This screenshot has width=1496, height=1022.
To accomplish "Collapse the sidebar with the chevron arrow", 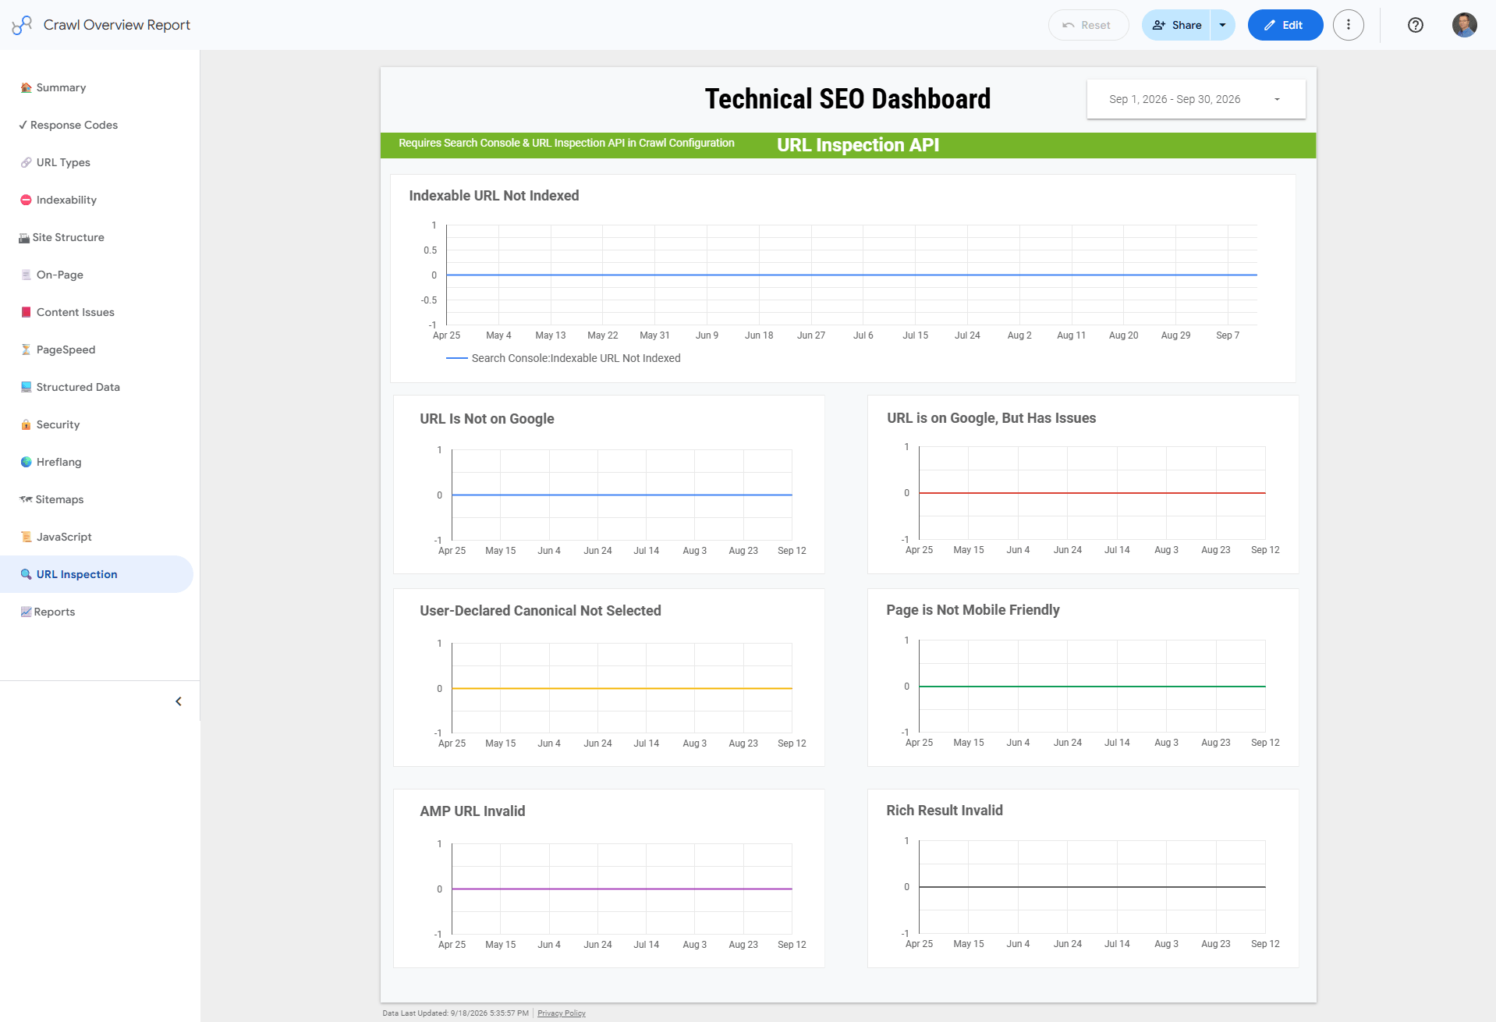I will click(x=179, y=701).
